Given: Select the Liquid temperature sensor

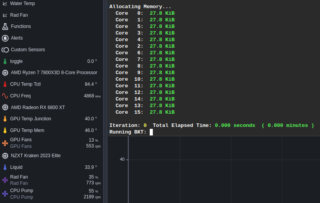Looking at the screenshot, I should 16,167.
